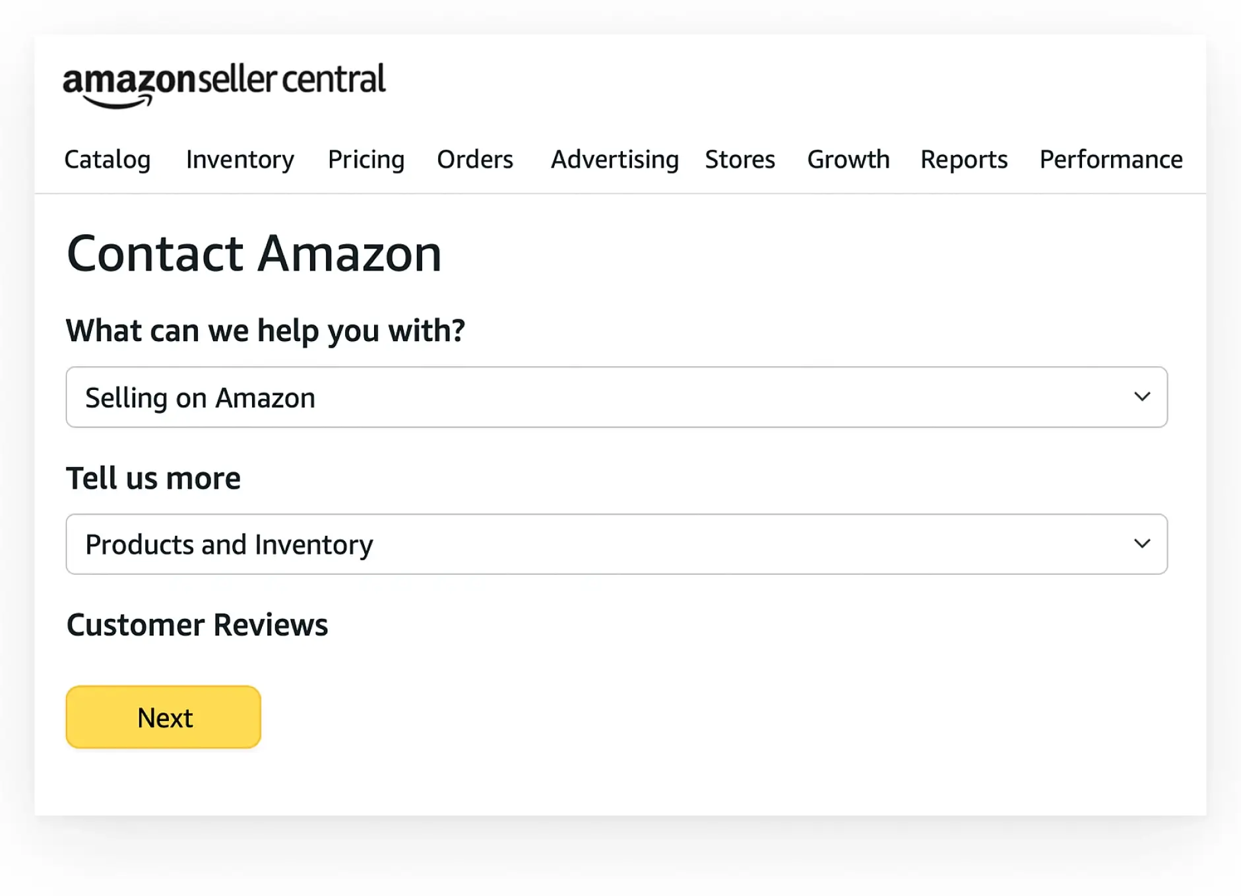This screenshot has width=1241, height=896.
Task: Open the Inventory menu
Action: (x=239, y=160)
